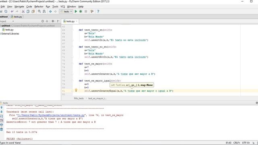Click the 'FAILED (failures=1)' console line
The height and width of the screenshot is (145, 258).
point(20,139)
